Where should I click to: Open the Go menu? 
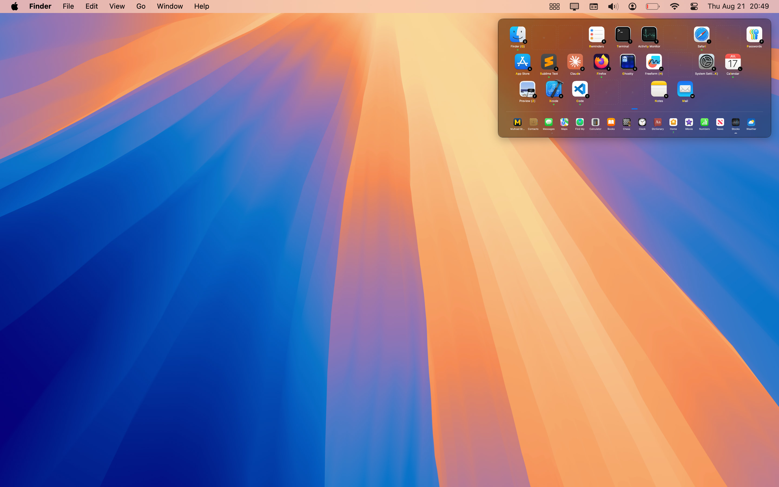(x=141, y=6)
